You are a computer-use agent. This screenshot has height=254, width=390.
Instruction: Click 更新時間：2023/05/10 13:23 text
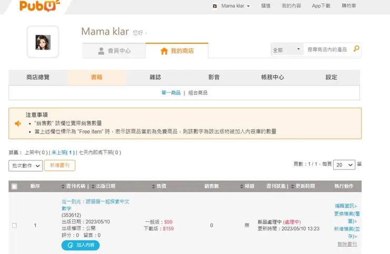point(288,229)
